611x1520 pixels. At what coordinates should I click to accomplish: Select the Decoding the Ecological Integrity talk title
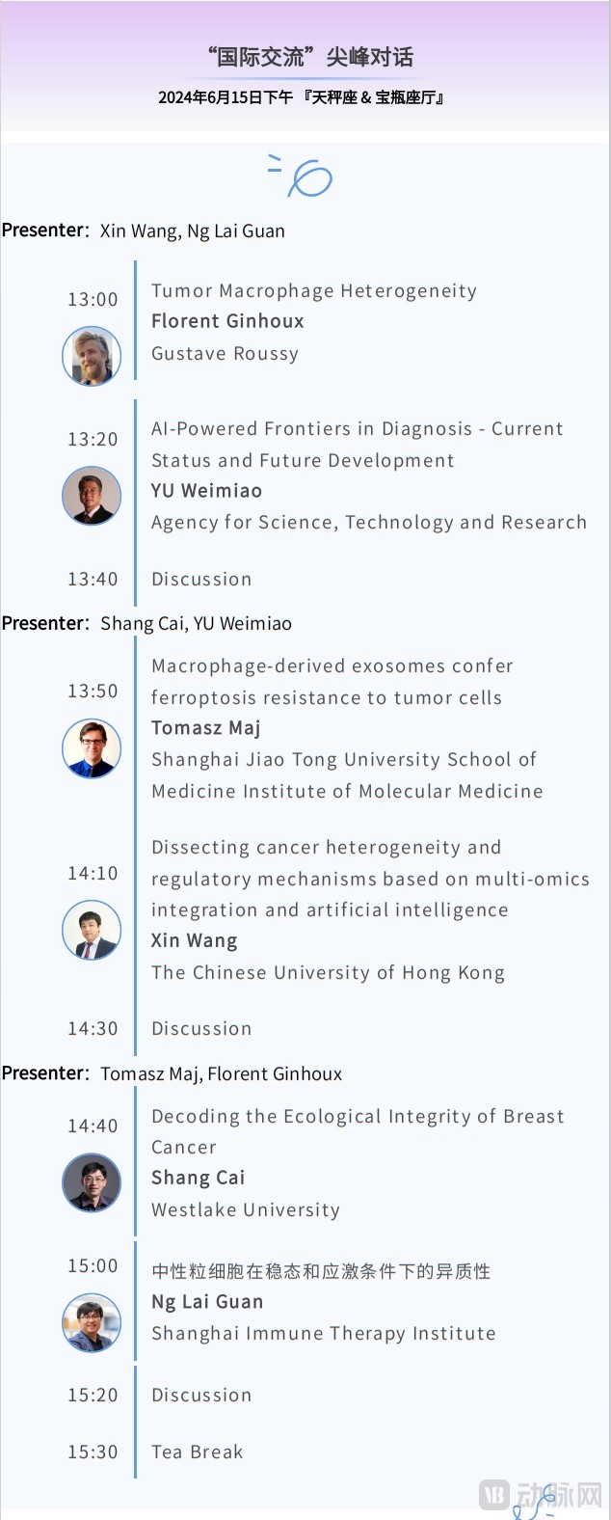358,1131
